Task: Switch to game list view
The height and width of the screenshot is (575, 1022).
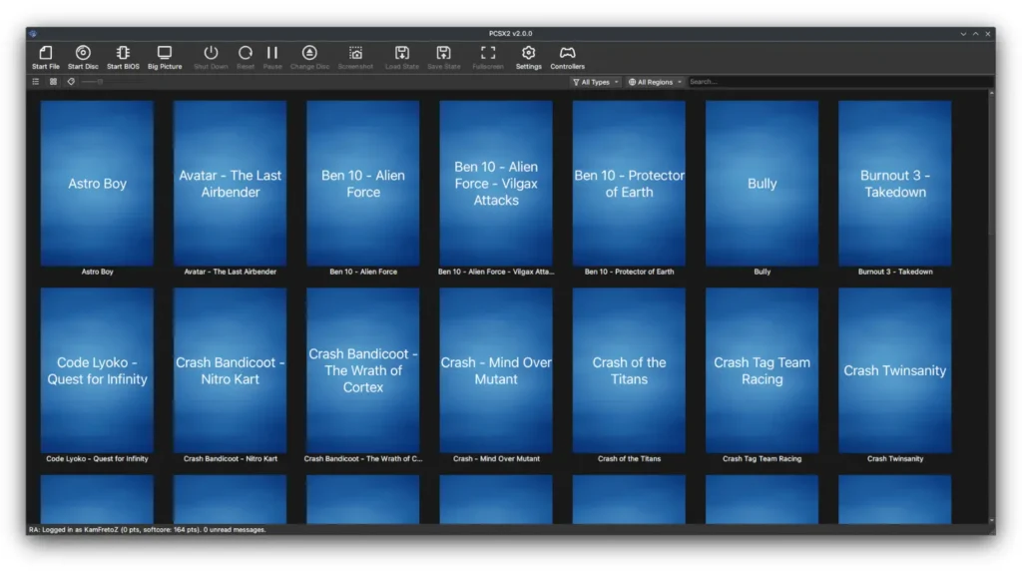Action: tap(36, 82)
